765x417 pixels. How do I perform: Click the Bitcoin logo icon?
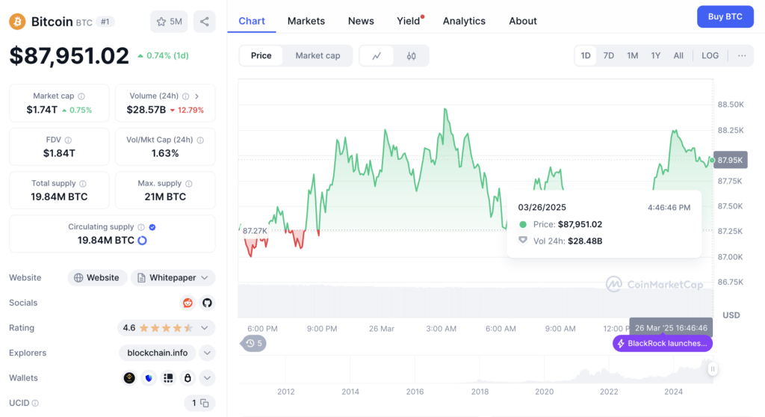coord(18,22)
